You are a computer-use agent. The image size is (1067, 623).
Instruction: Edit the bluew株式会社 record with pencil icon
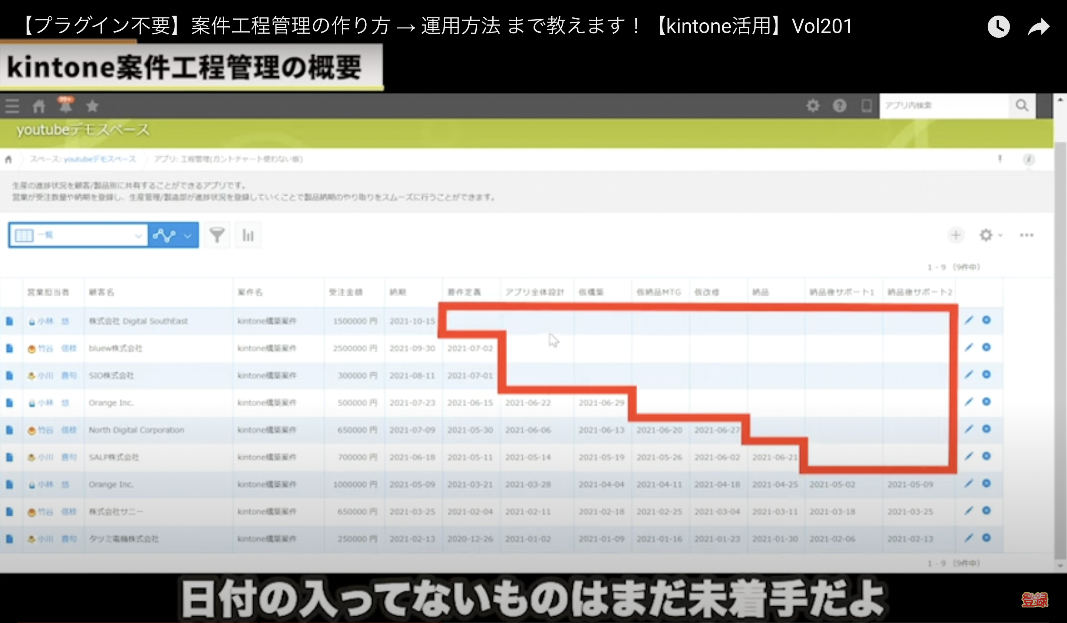pos(968,348)
